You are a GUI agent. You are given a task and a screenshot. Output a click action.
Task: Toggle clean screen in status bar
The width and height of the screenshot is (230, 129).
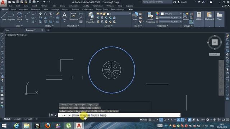[x=224, y=120]
